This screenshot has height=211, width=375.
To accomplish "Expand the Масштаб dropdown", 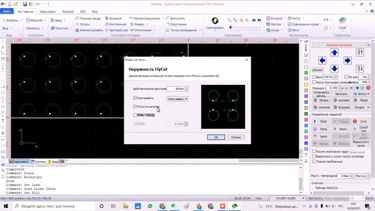I will 45,21.
